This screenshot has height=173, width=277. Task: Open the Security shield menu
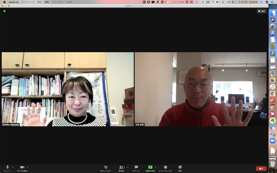point(106,167)
